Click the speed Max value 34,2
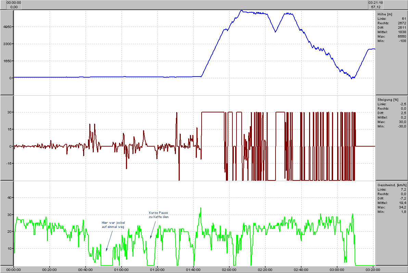 point(403,207)
